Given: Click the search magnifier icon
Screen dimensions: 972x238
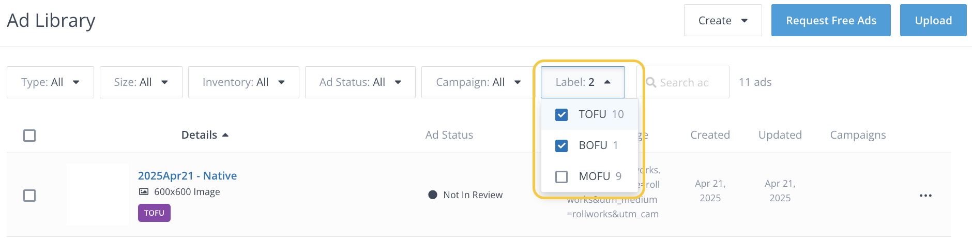Looking at the screenshot, I should point(651,82).
